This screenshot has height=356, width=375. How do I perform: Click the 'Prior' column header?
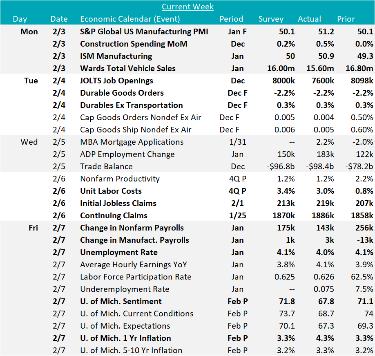(346, 19)
